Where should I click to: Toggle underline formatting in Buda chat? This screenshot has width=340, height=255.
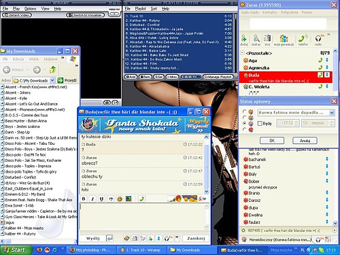pyautogui.click(x=101, y=199)
